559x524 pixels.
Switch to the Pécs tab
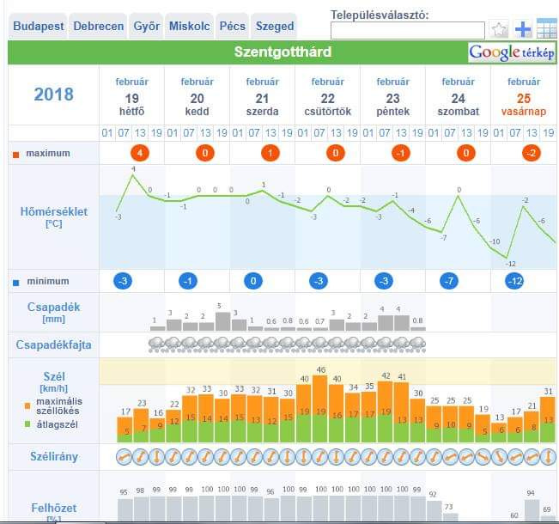(x=232, y=27)
